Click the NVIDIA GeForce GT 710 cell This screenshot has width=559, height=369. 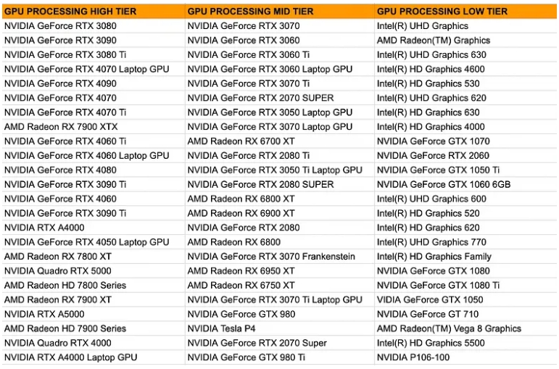[465, 314]
